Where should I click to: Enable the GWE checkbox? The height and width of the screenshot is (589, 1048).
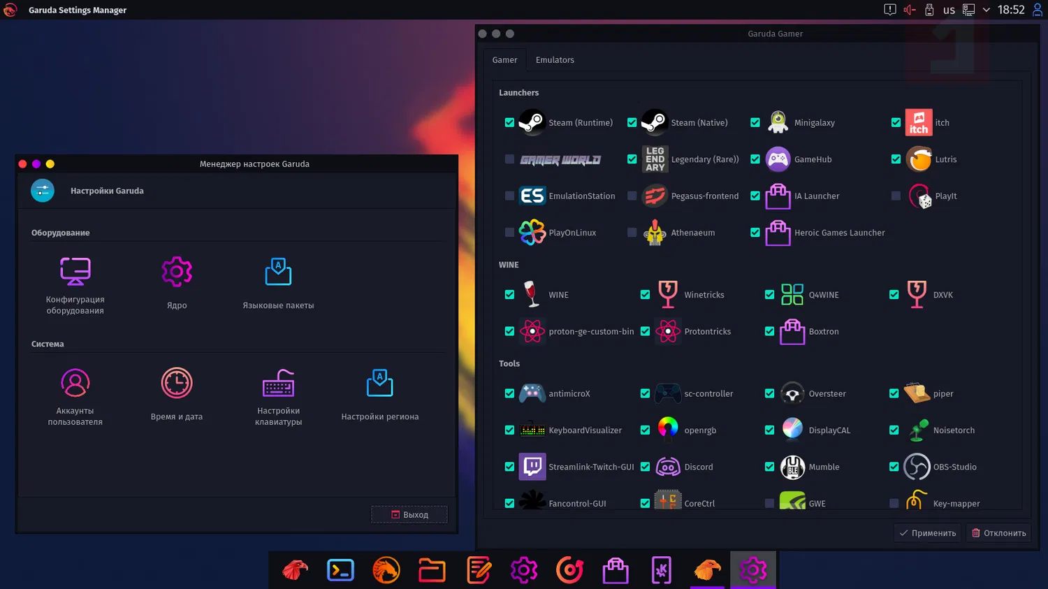769,503
